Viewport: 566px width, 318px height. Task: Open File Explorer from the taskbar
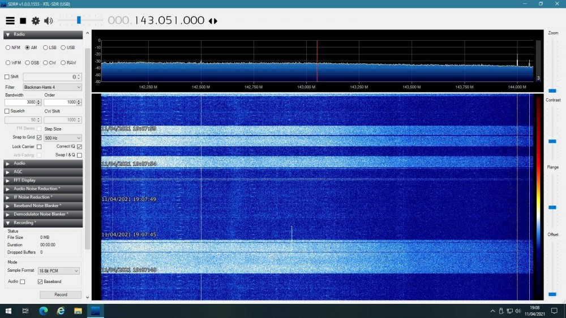coord(78,311)
